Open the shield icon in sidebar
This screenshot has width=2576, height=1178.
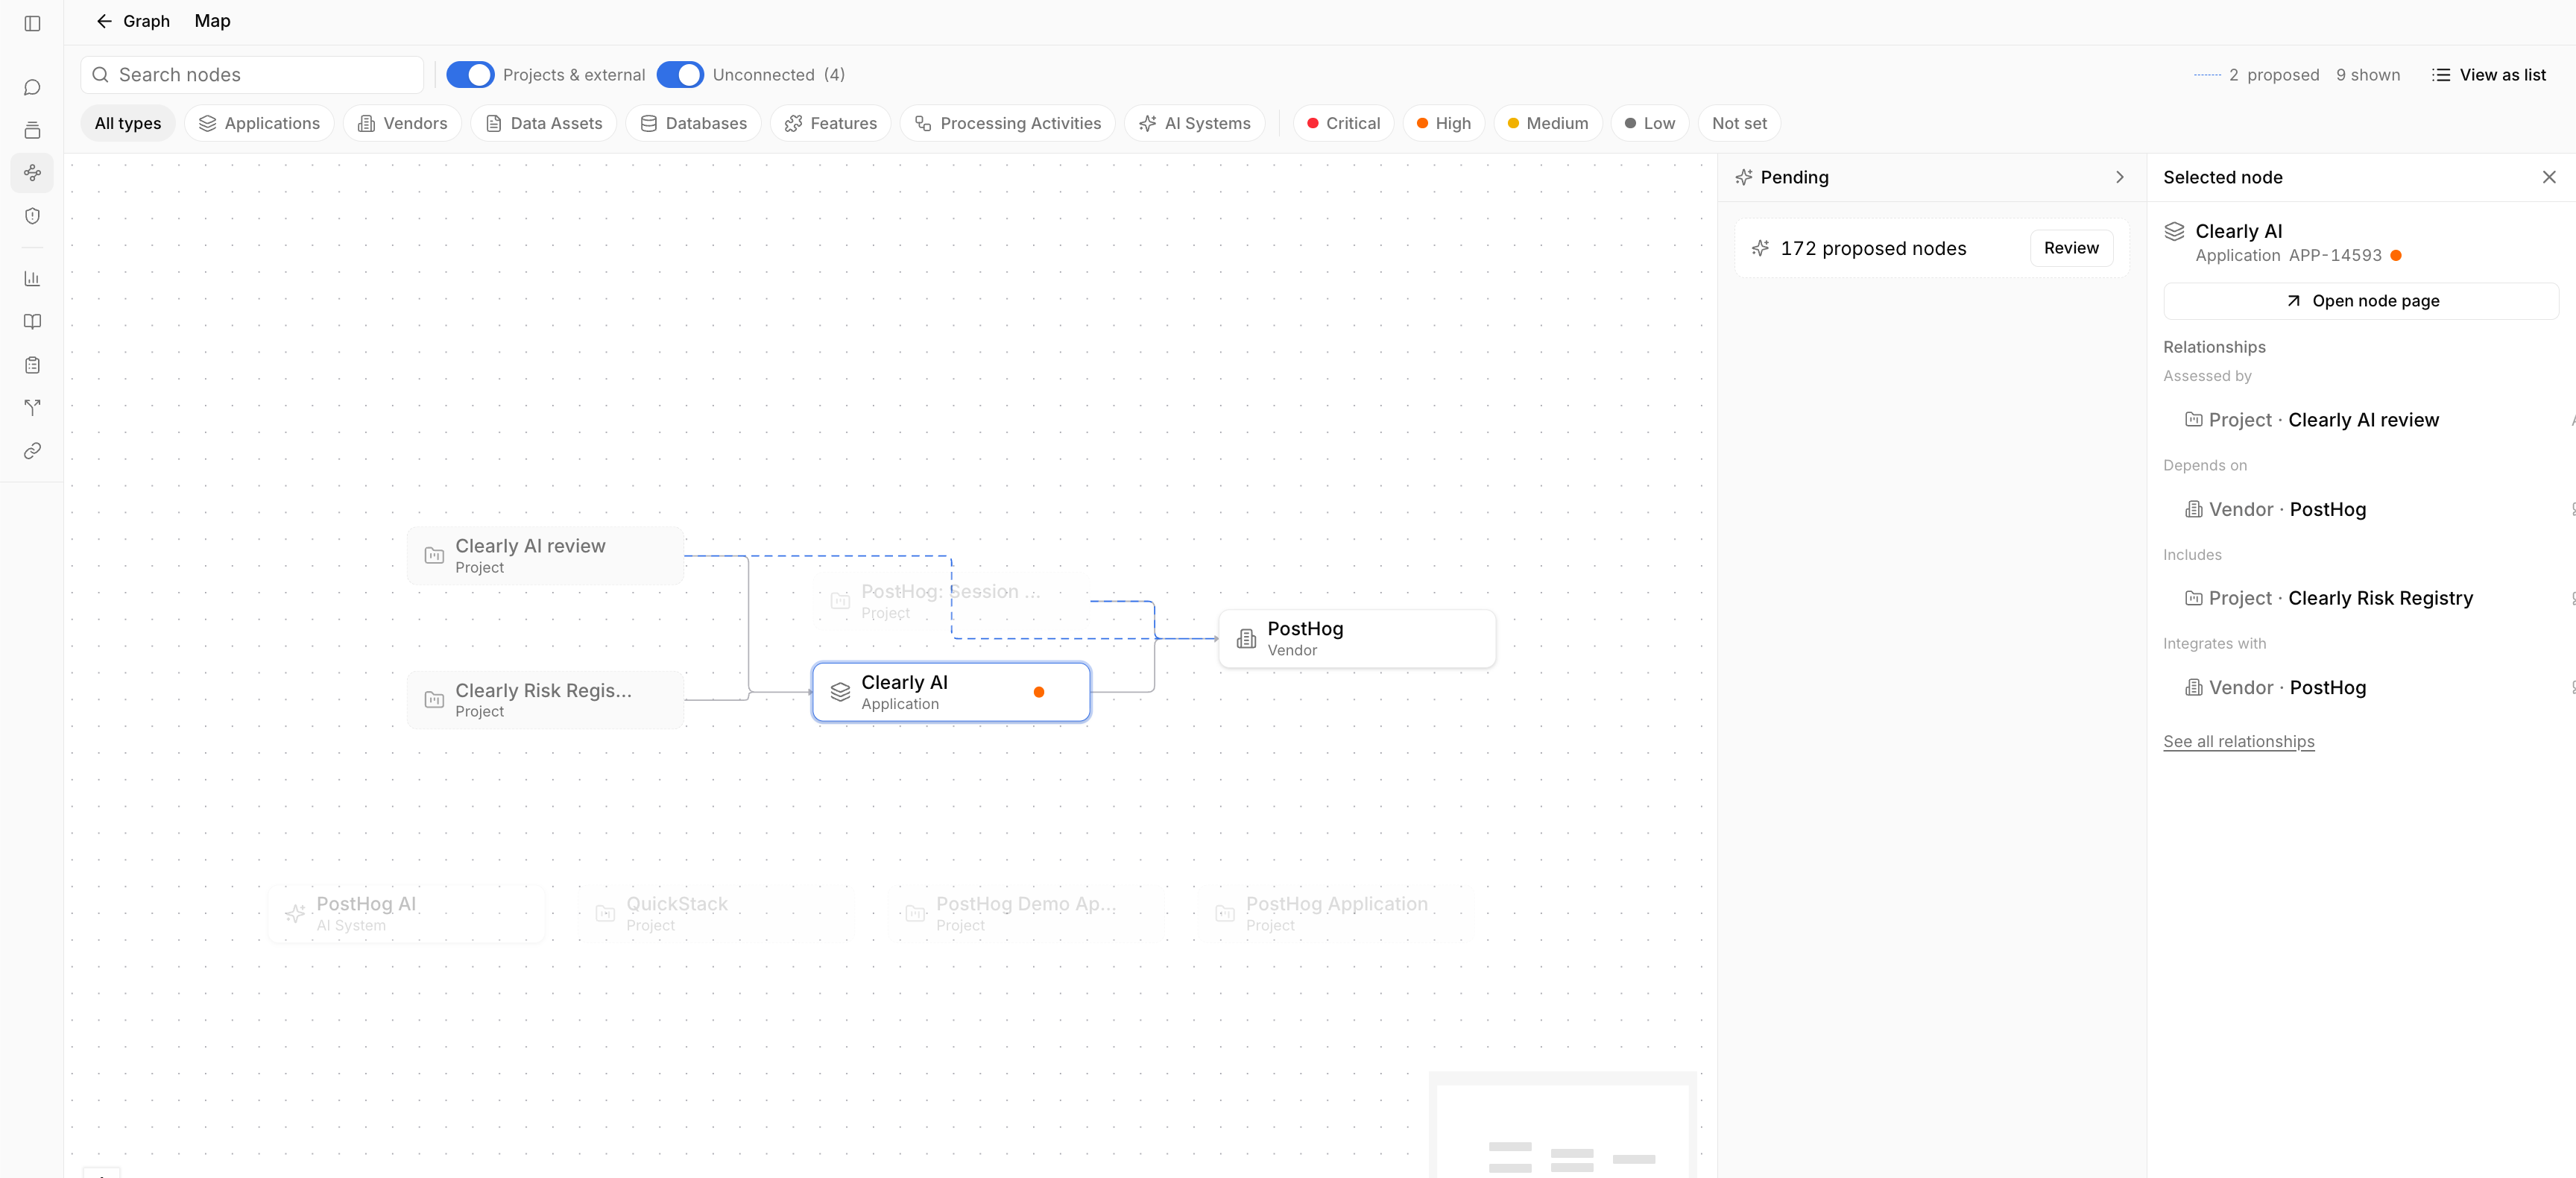[32, 216]
